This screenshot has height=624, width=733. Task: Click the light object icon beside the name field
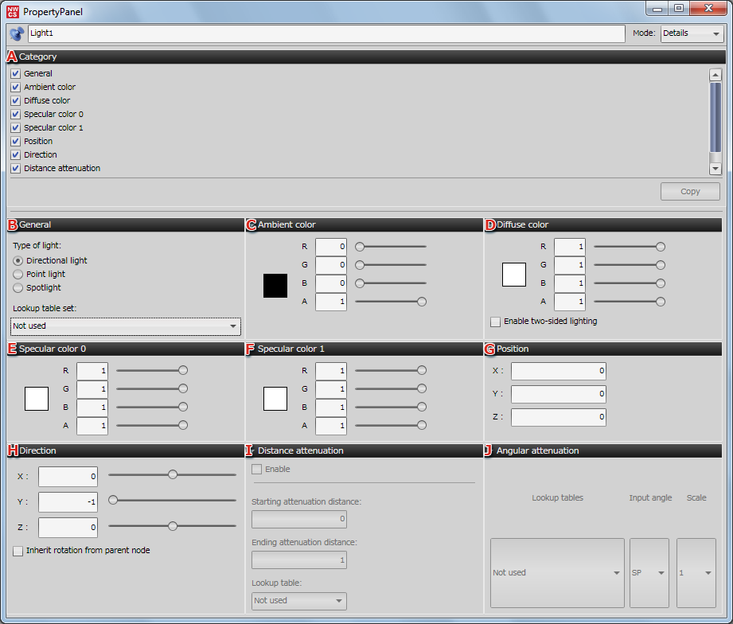(x=16, y=33)
